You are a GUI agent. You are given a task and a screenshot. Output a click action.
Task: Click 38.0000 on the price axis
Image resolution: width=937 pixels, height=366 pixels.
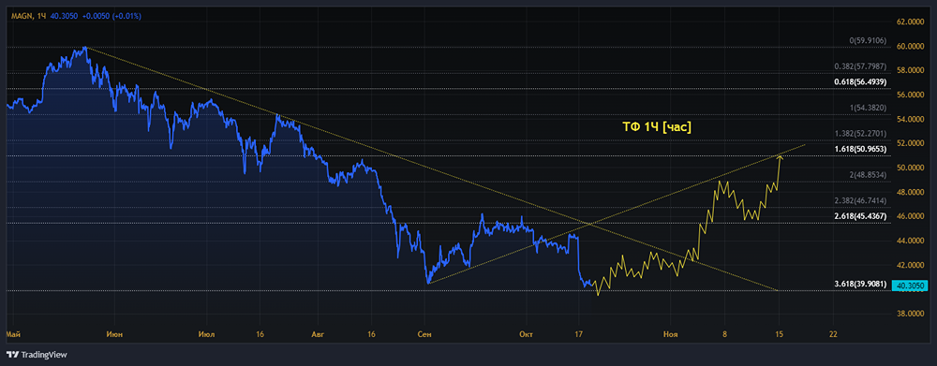pyautogui.click(x=910, y=314)
